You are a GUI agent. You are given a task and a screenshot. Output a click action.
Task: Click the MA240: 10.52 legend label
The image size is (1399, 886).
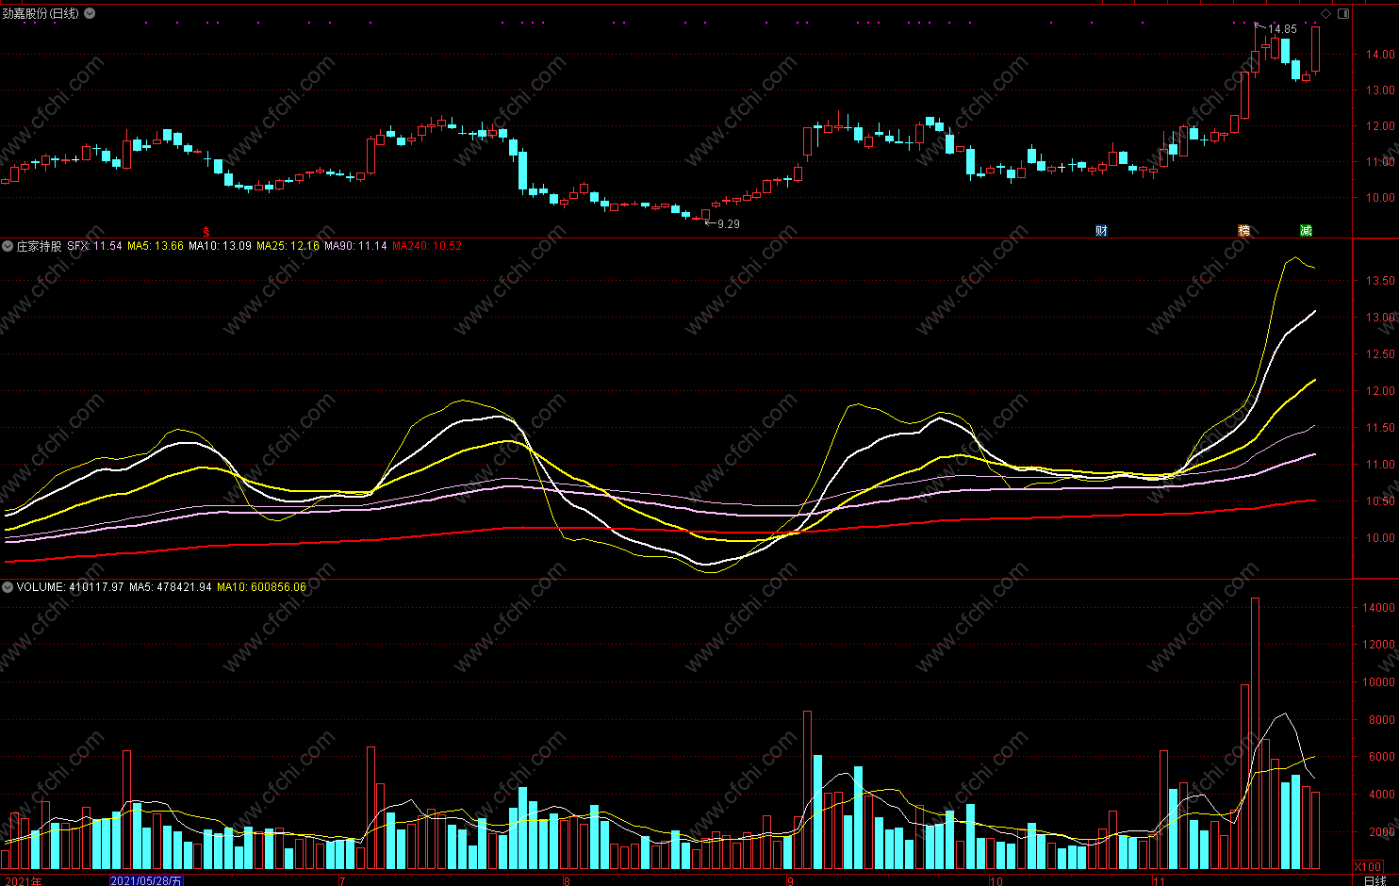click(x=427, y=246)
